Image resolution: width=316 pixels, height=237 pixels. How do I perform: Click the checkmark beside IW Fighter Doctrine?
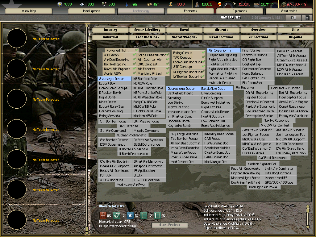[x=203, y=72]
